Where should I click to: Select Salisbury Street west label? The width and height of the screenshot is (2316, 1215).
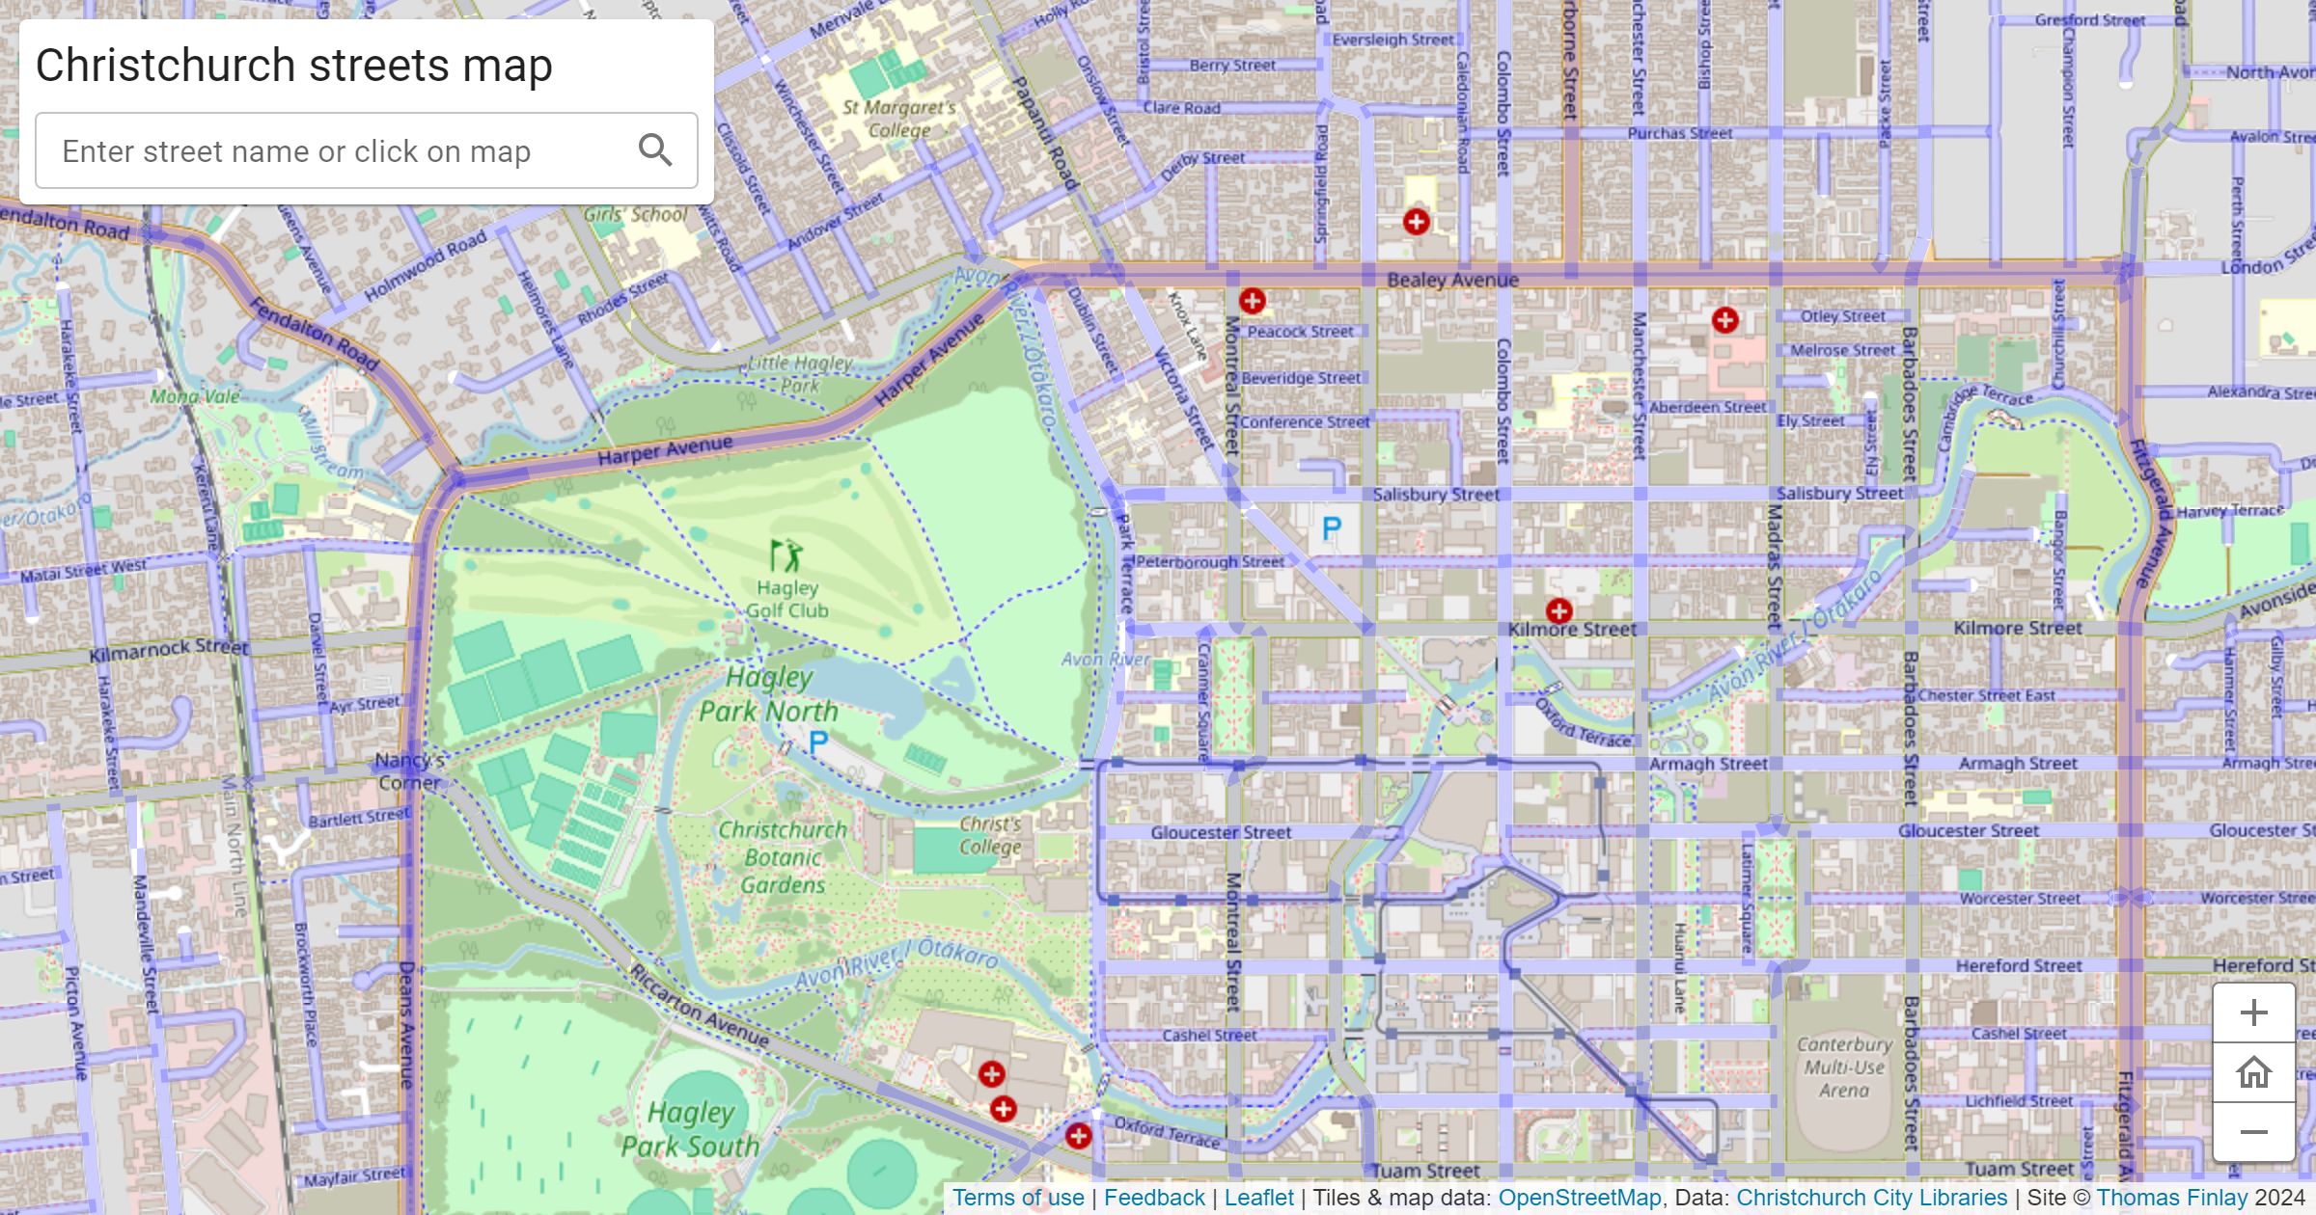point(1436,494)
